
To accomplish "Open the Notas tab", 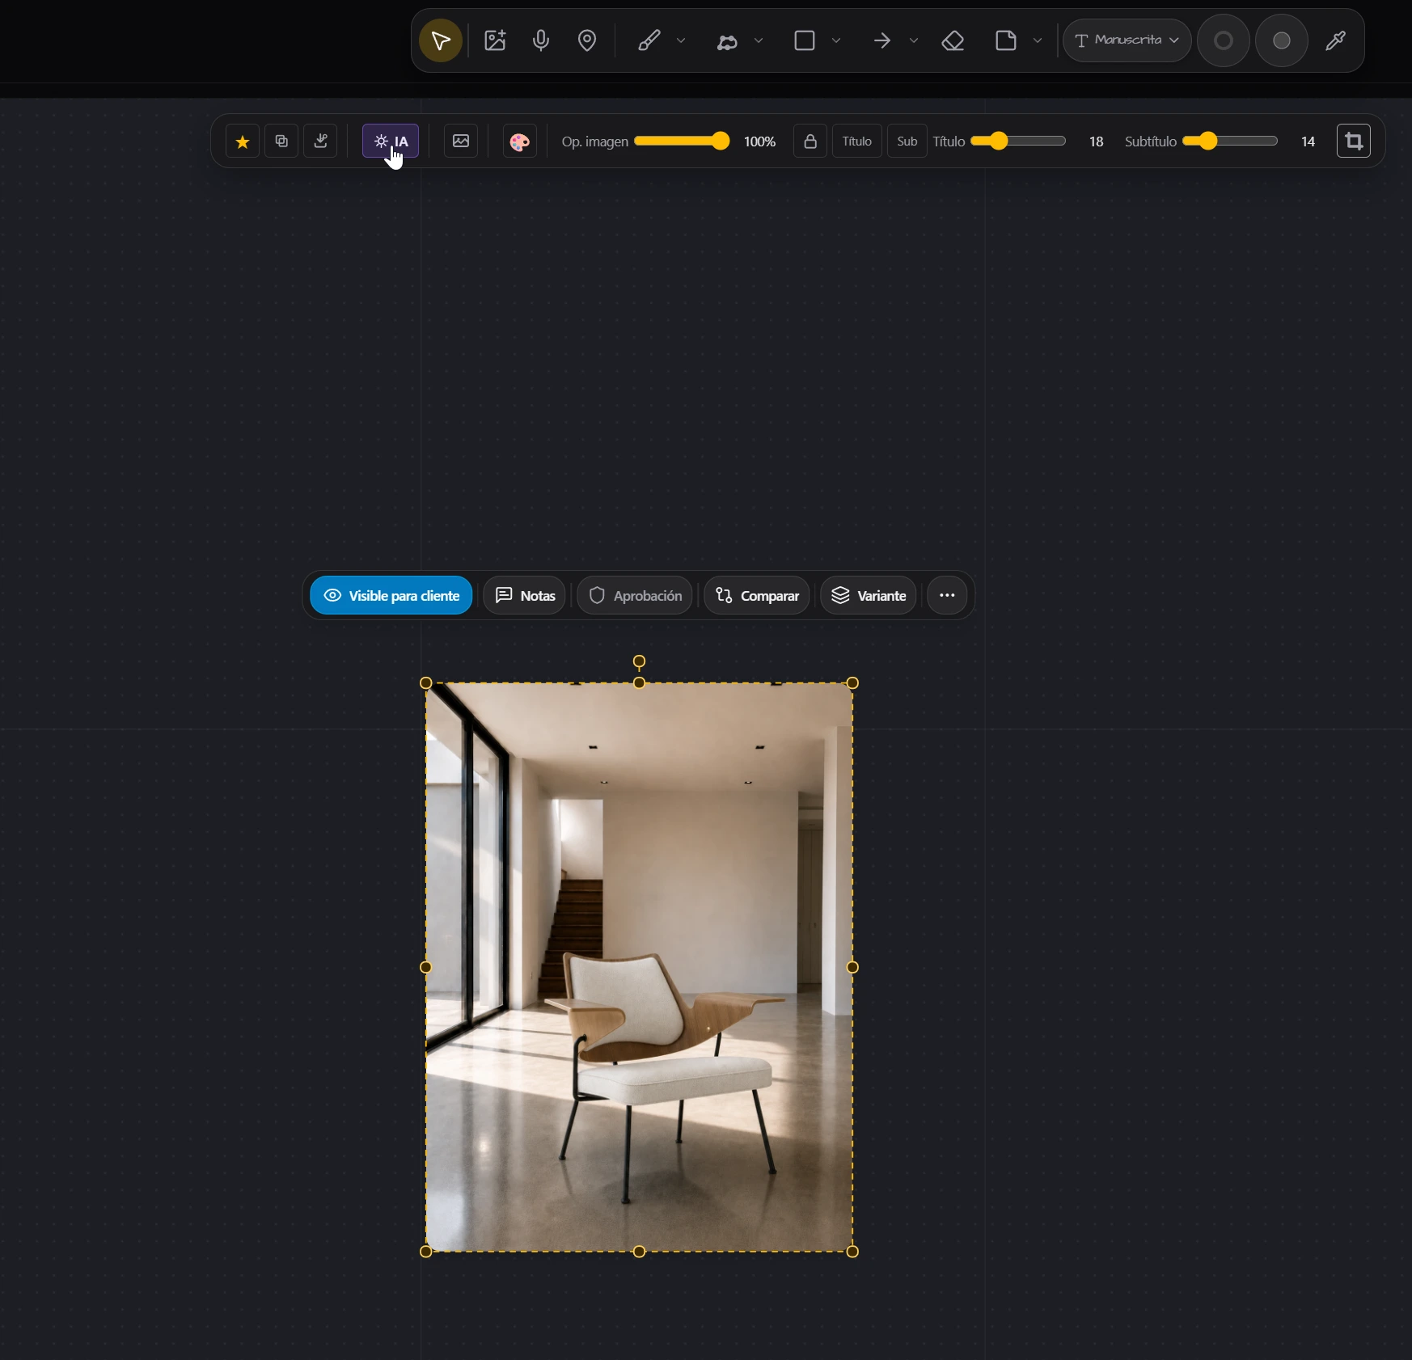I will [x=525, y=596].
